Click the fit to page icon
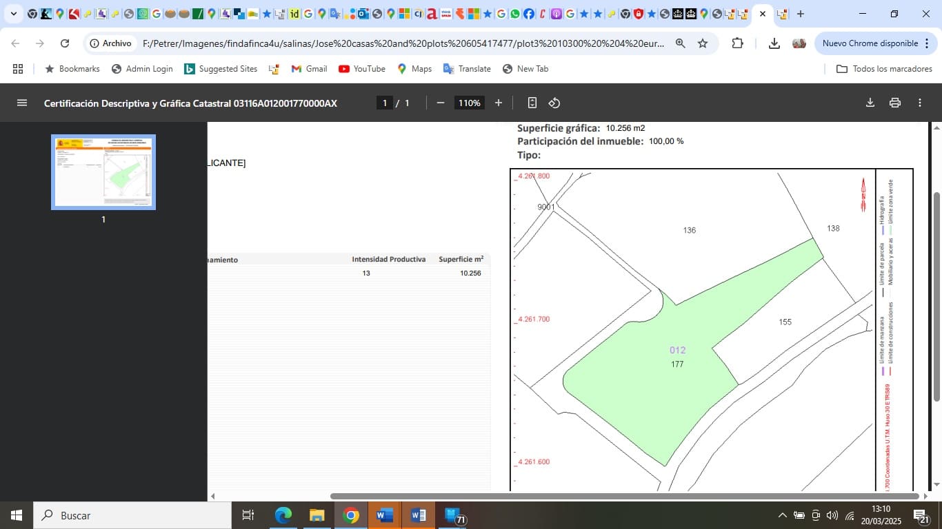 point(532,103)
